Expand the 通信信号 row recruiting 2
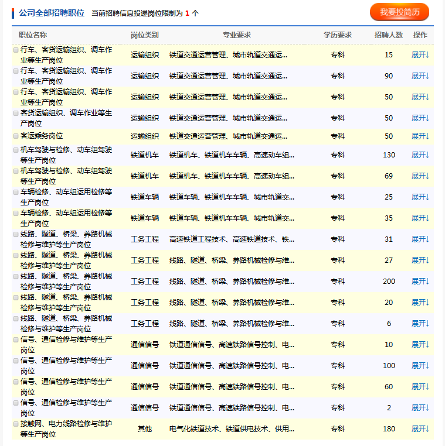The width and height of the screenshot is (445, 446). (420, 408)
